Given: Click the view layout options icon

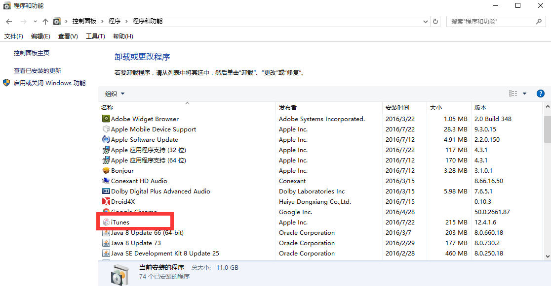Looking at the screenshot, I should tap(513, 94).
